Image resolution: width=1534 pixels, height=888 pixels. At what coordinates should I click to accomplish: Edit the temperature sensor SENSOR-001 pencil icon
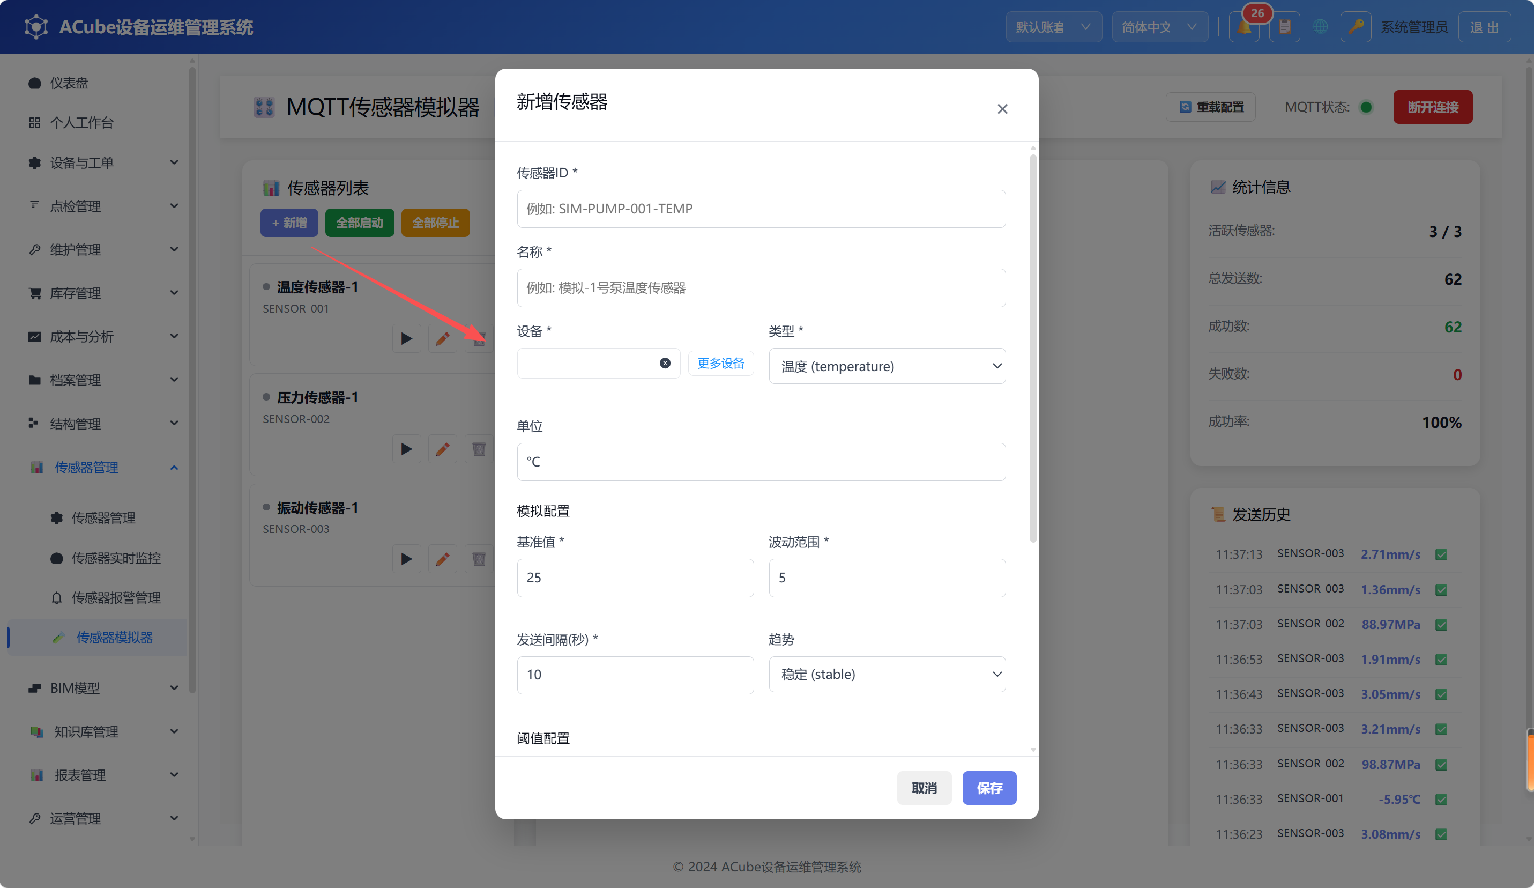(443, 339)
